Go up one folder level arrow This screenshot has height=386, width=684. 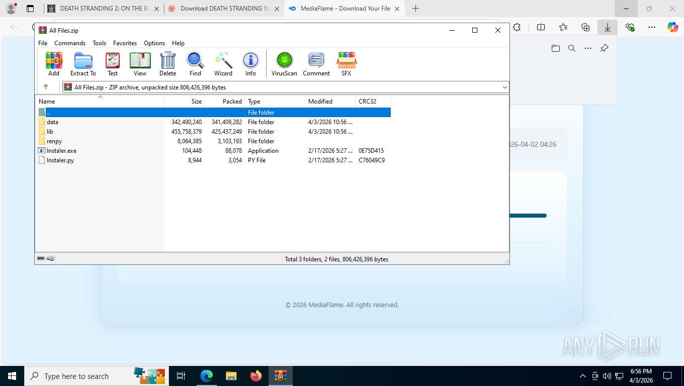(x=46, y=87)
